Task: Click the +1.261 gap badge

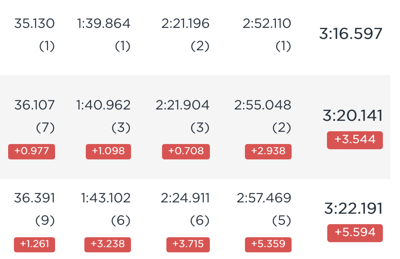Action: 34,244
